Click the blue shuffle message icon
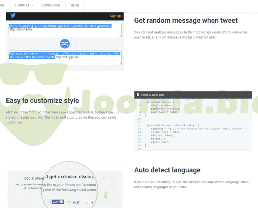Screen dimensions: 258x208 tap(65, 43)
